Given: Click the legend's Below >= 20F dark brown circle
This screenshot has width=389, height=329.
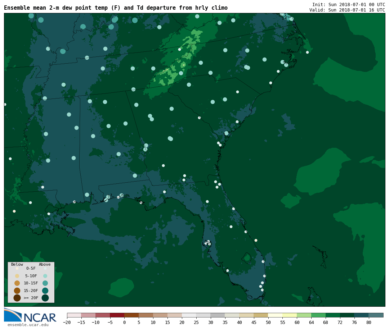Looking at the screenshot, I should [x=17, y=298].
